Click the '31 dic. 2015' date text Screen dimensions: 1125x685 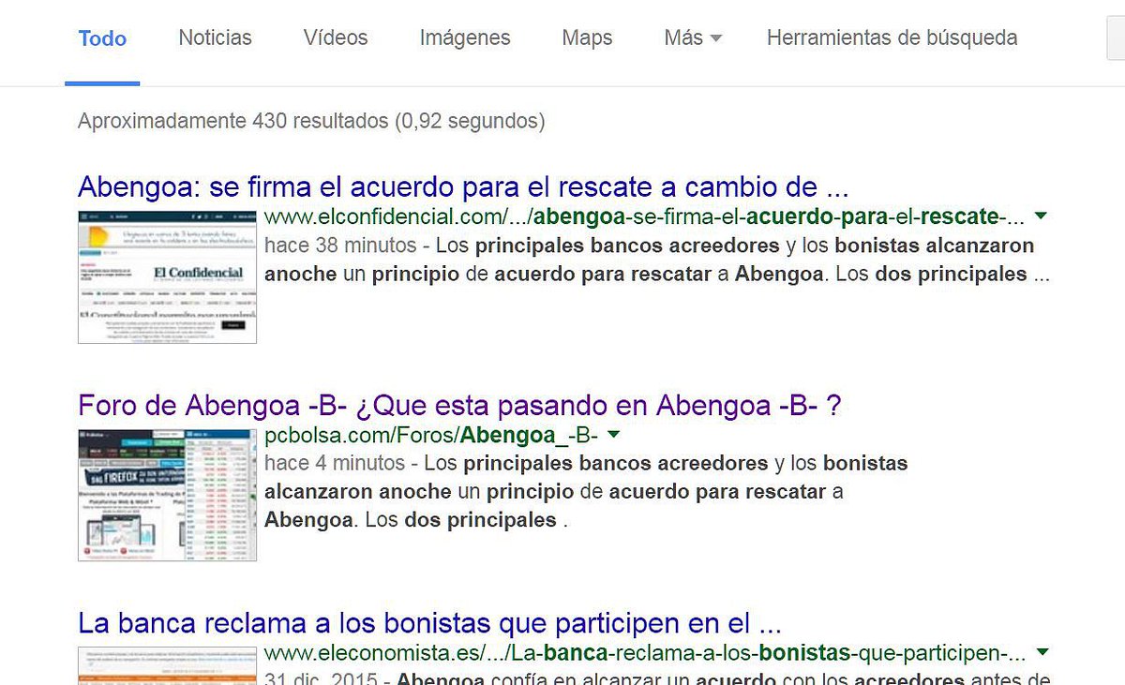pyautogui.click(x=322, y=678)
